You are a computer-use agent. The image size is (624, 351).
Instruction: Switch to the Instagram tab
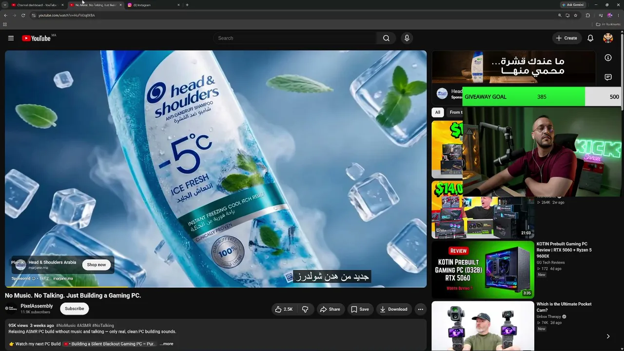[153, 5]
